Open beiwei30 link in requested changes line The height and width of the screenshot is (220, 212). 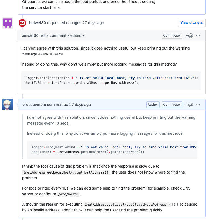click(x=37, y=23)
